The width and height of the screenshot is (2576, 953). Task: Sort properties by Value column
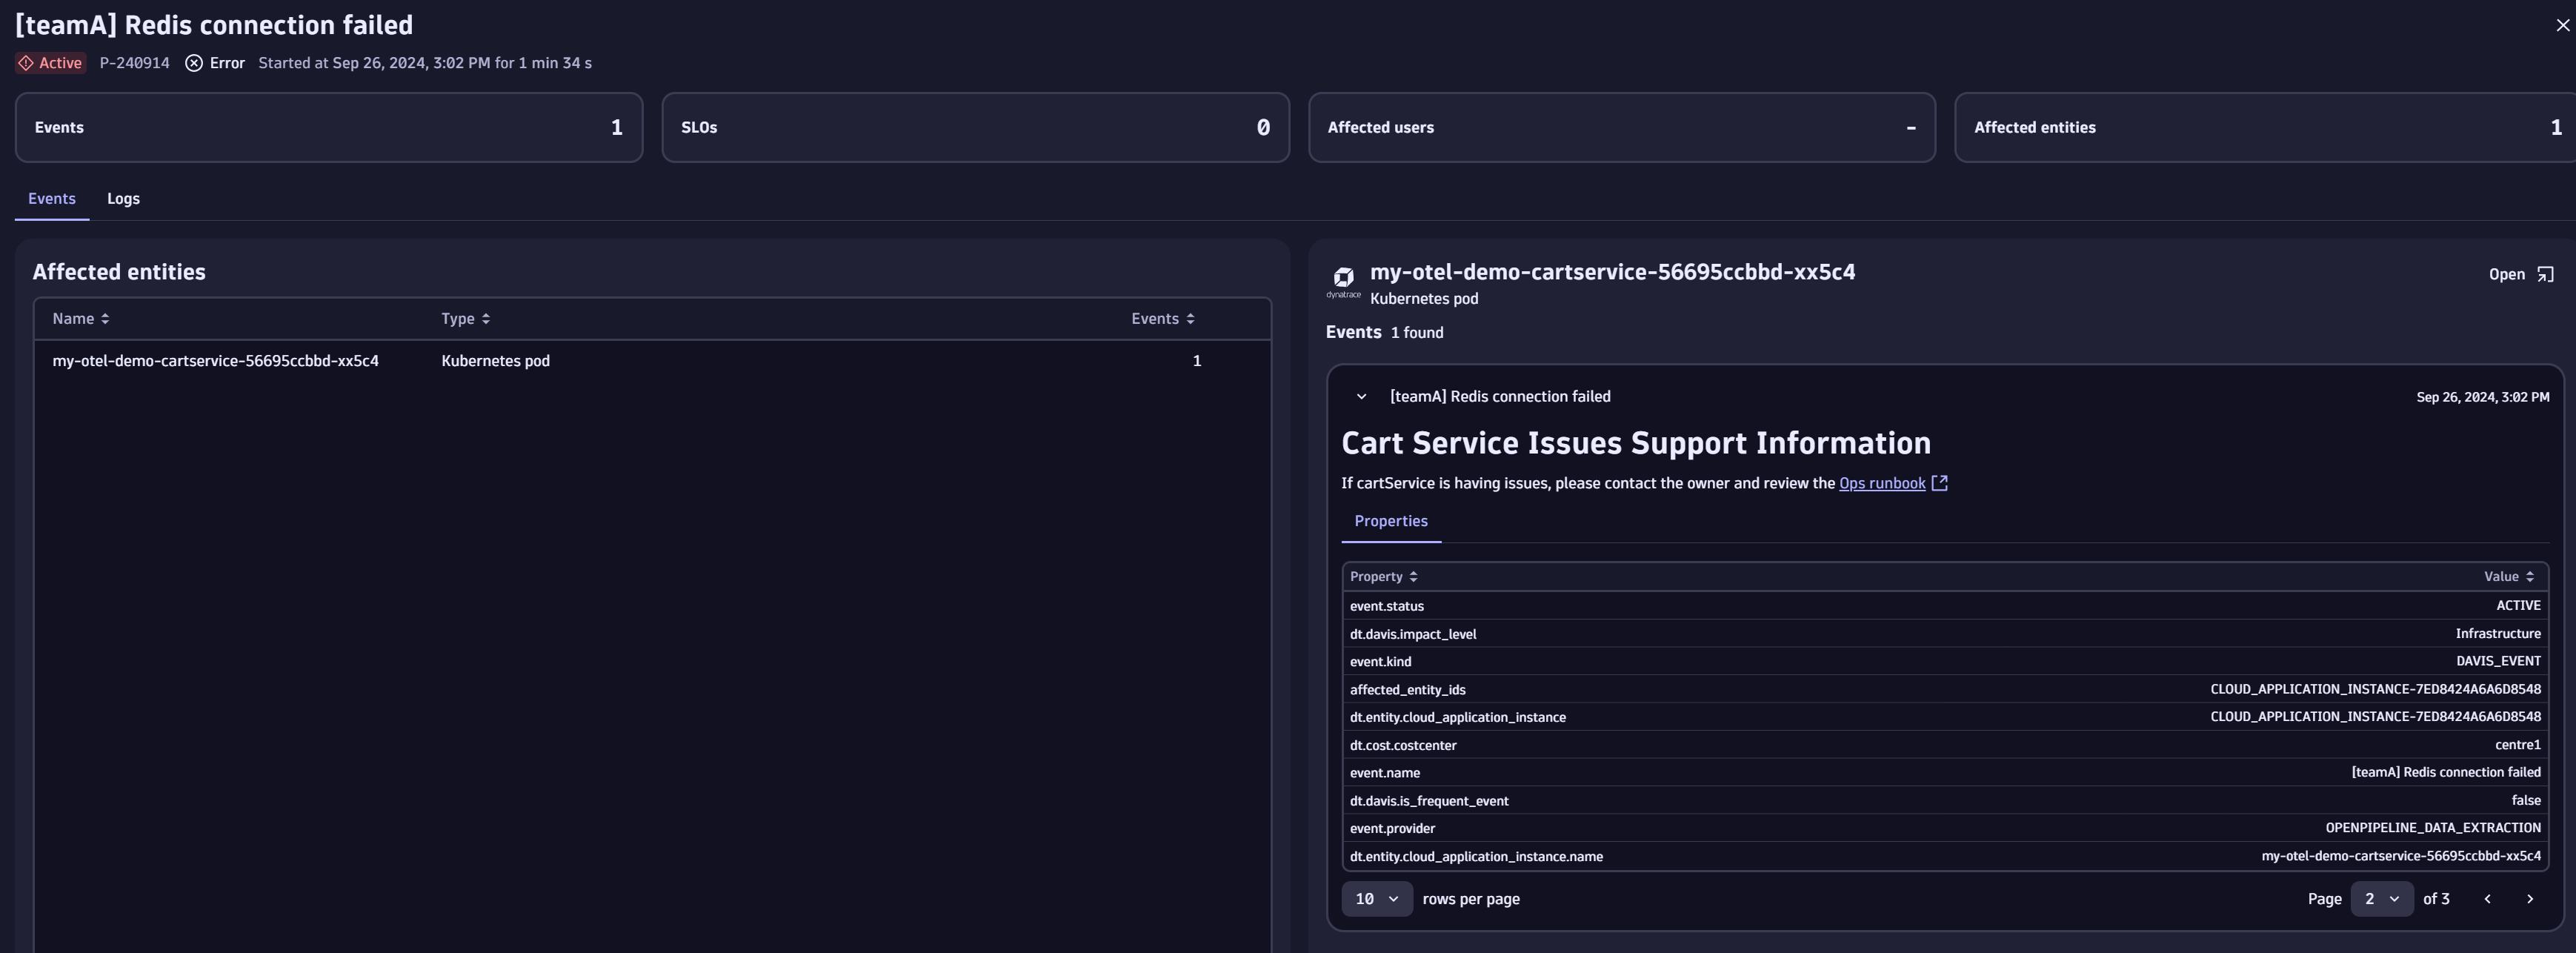(x=2508, y=577)
